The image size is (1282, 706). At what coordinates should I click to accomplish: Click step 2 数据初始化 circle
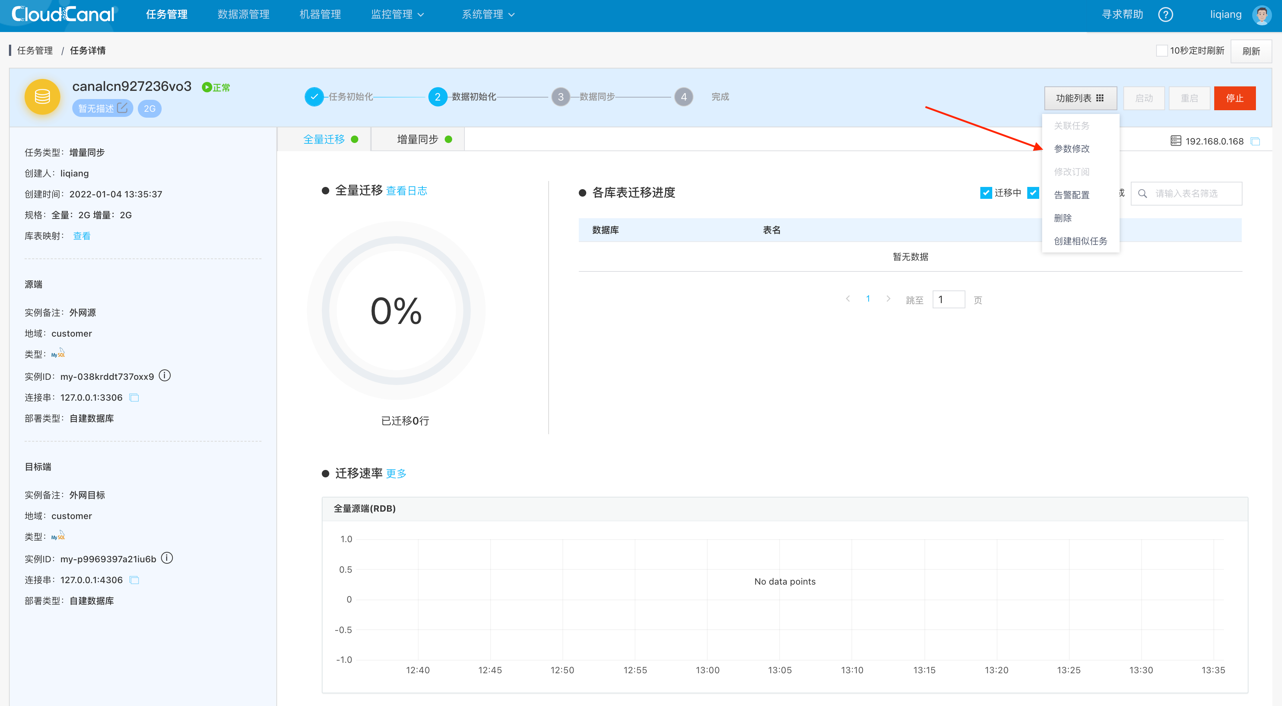click(438, 96)
